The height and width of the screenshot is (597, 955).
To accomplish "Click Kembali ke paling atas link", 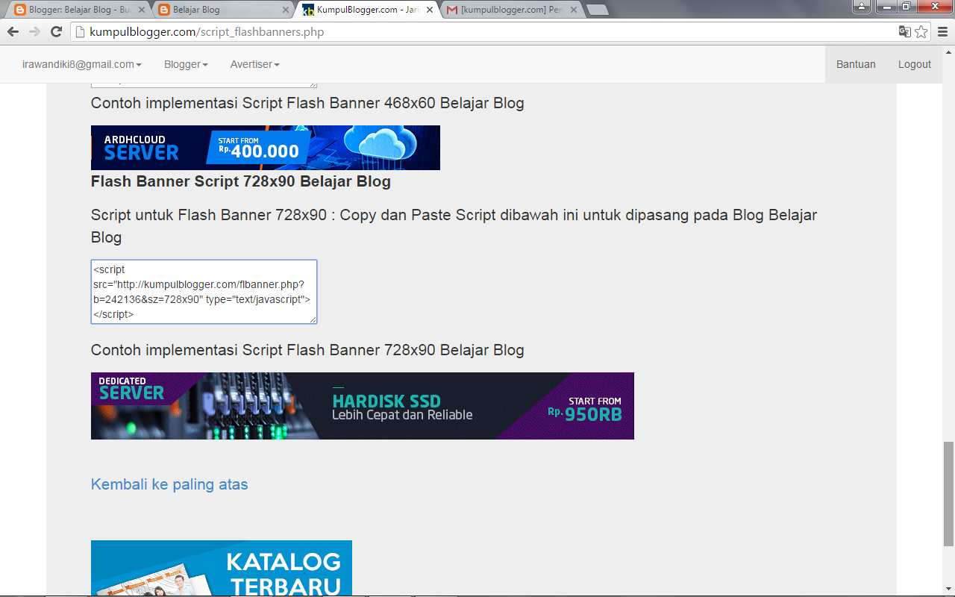I will [x=169, y=484].
